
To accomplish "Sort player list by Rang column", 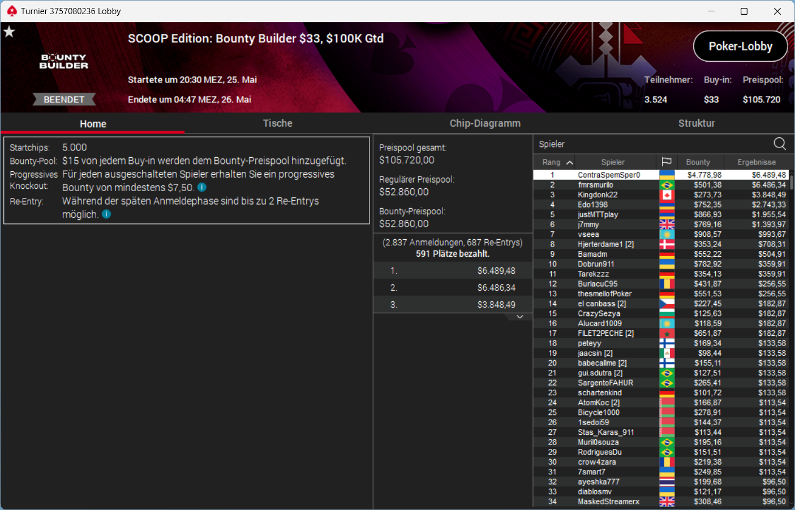I will pyautogui.click(x=557, y=162).
